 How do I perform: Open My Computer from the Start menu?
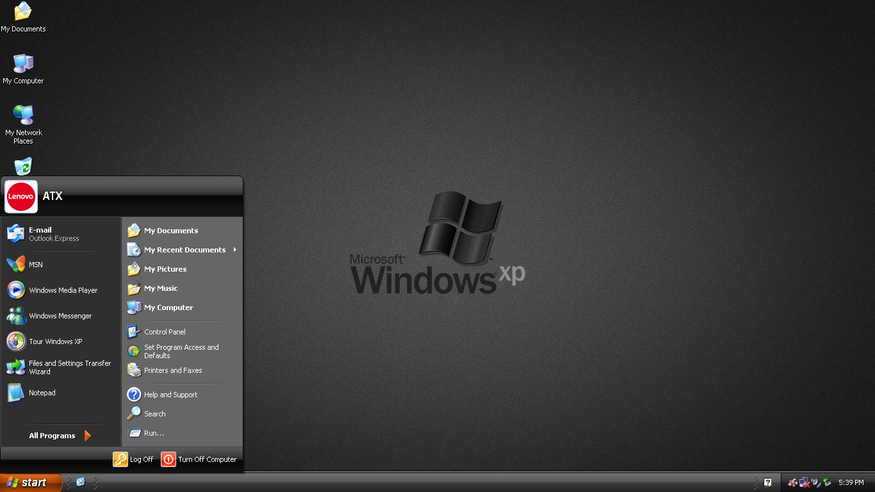tap(182, 307)
